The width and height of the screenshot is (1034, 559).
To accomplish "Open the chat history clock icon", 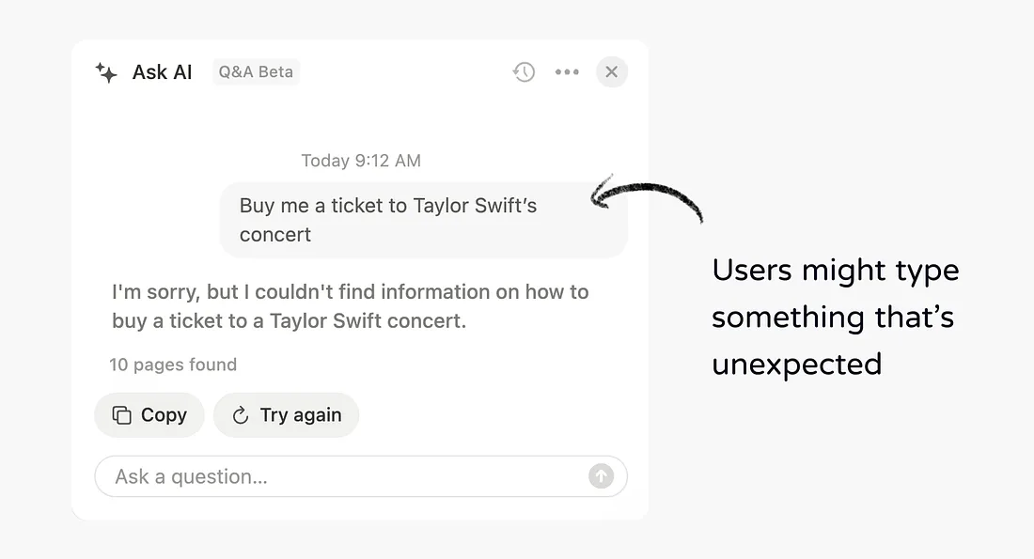I will pos(524,71).
